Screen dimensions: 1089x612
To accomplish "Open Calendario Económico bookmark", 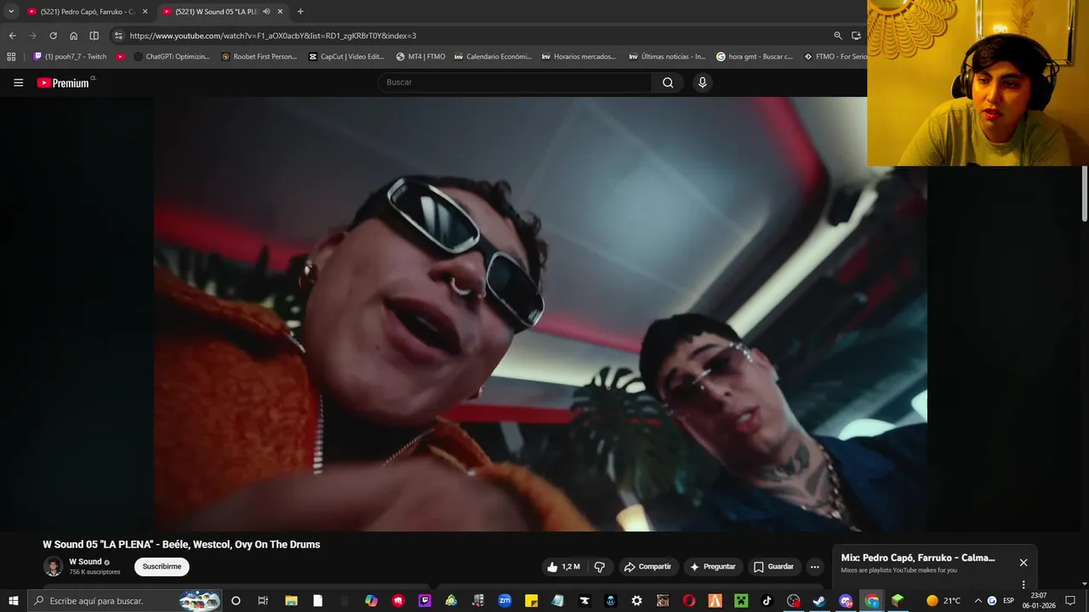I will click(493, 57).
